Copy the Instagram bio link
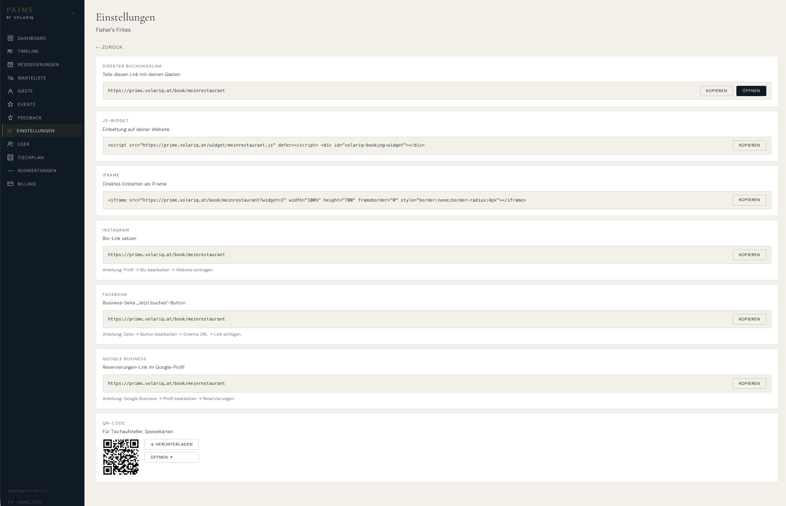 point(749,255)
